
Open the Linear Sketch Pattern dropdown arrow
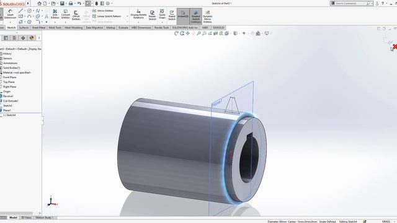click(127, 16)
